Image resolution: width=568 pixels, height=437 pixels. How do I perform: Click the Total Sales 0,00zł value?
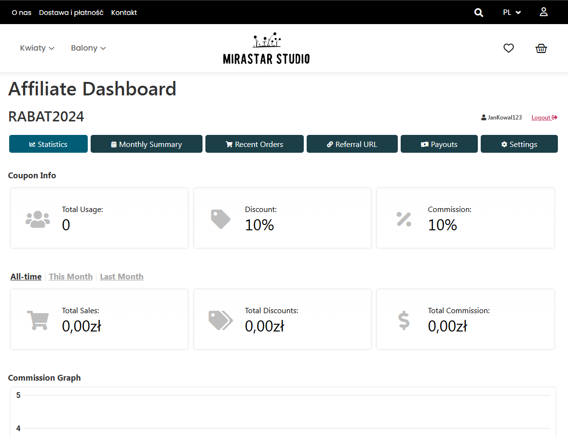pyautogui.click(x=81, y=326)
